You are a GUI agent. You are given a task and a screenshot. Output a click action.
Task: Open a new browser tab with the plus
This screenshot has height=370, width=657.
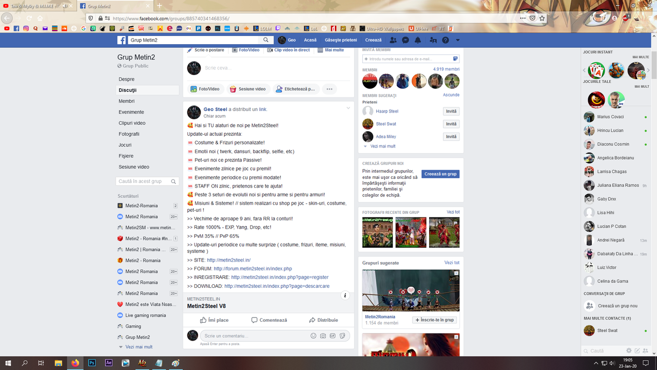159,6
